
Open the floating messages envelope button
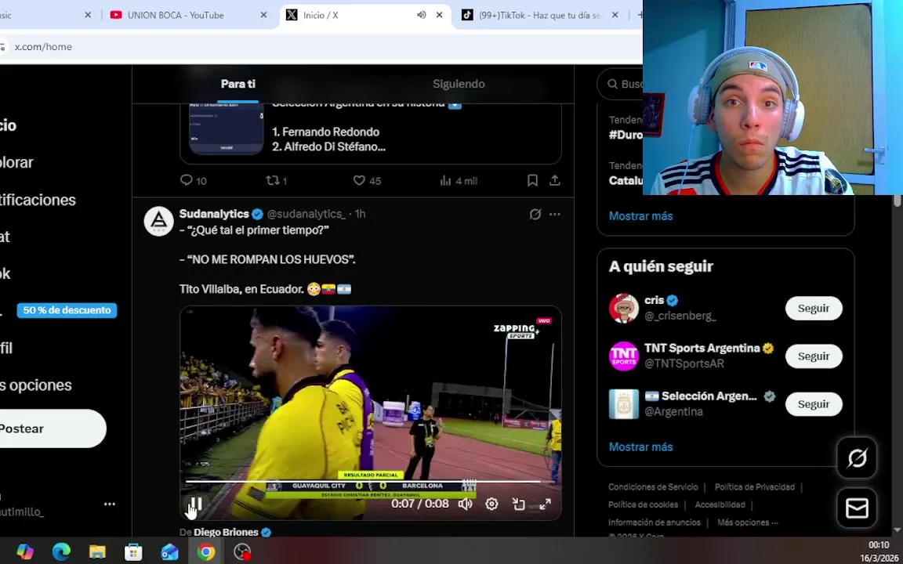(857, 508)
